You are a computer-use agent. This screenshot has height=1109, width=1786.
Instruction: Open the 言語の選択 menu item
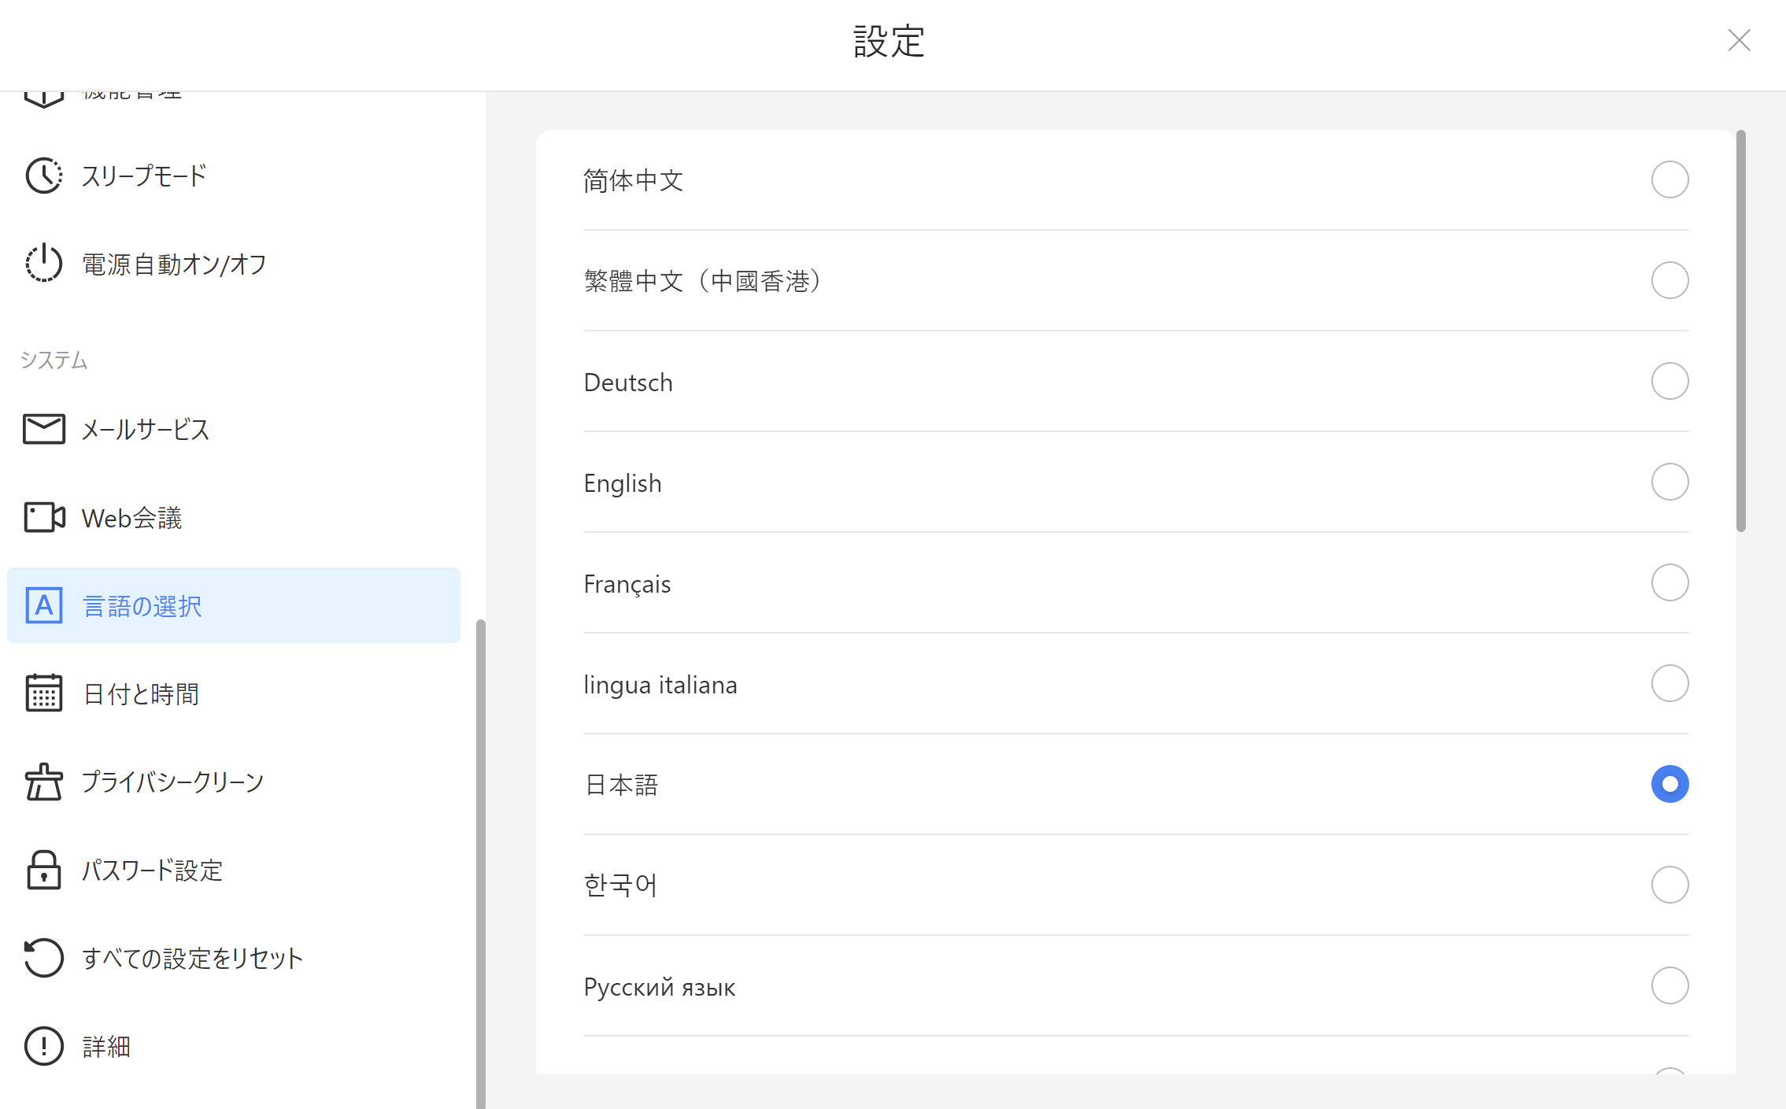[x=142, y=606]
